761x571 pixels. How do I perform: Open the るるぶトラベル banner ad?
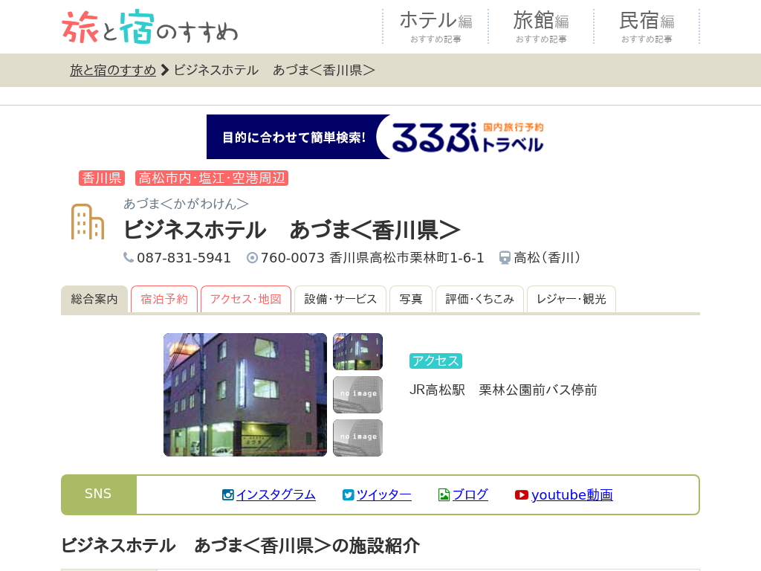[380, 137]
